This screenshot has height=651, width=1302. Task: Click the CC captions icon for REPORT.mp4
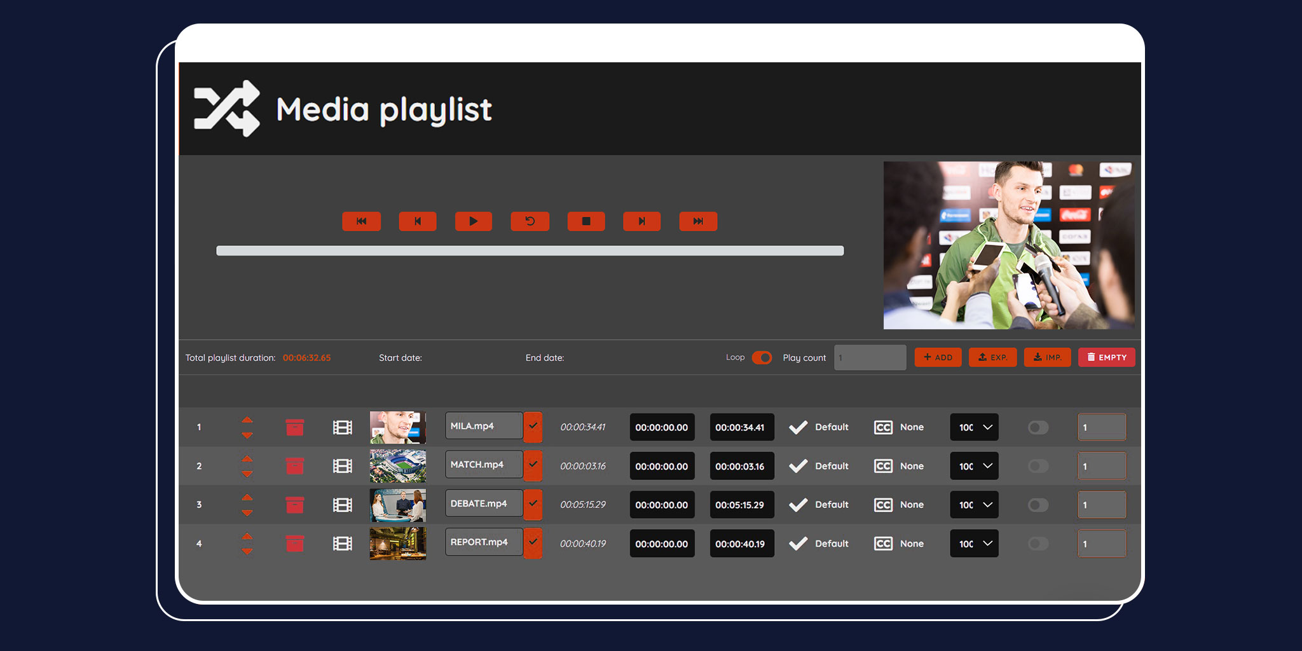883,544
